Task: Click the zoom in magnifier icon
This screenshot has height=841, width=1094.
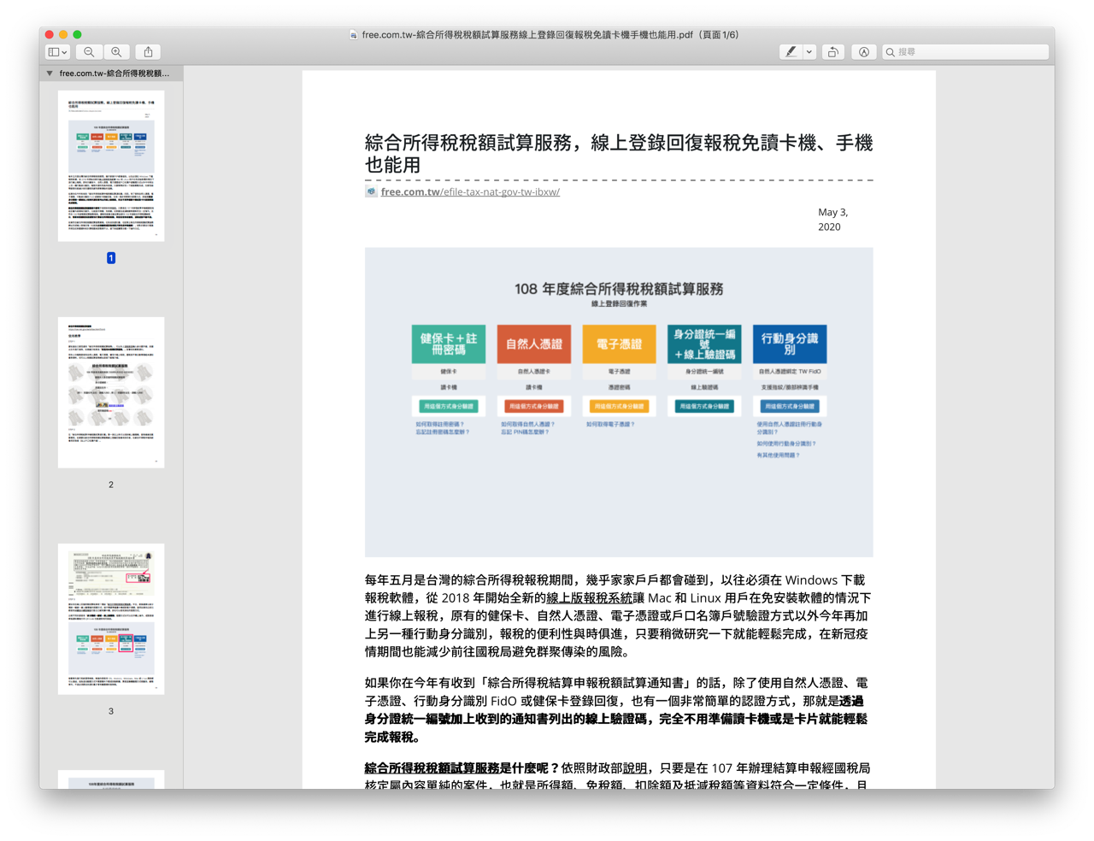Action: point(117,52)
